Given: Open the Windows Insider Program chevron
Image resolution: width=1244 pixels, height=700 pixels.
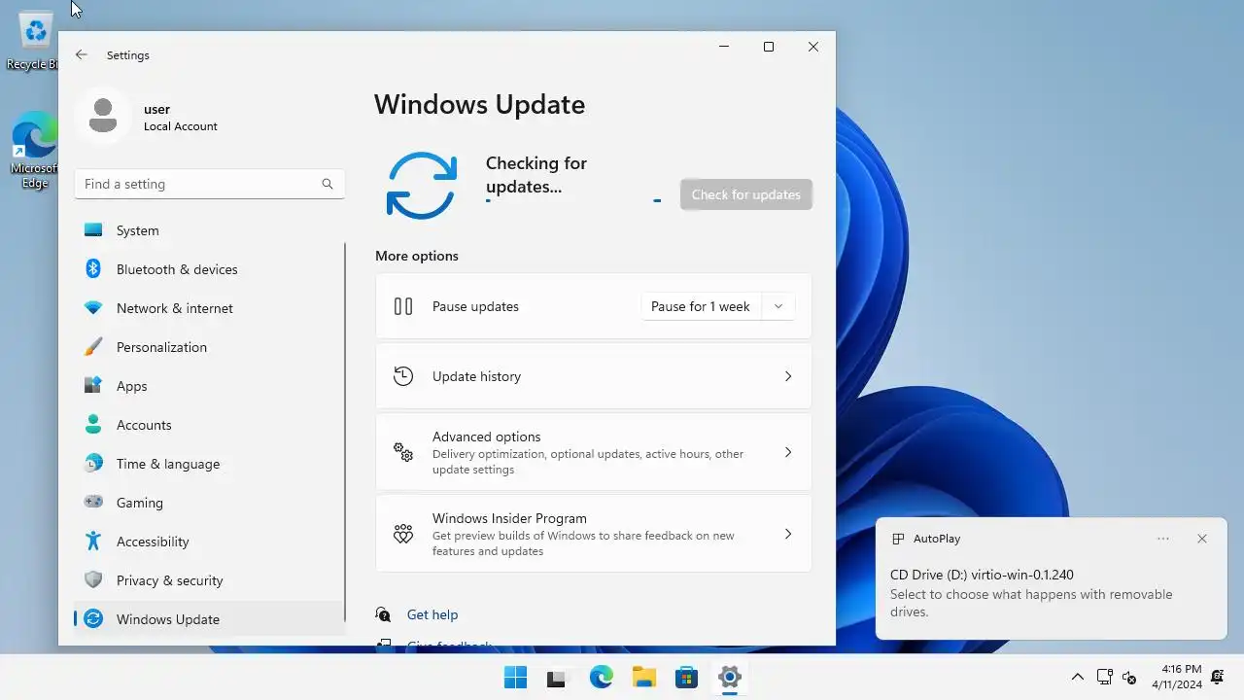Looking at the screenshot, I should click(788, 534).
